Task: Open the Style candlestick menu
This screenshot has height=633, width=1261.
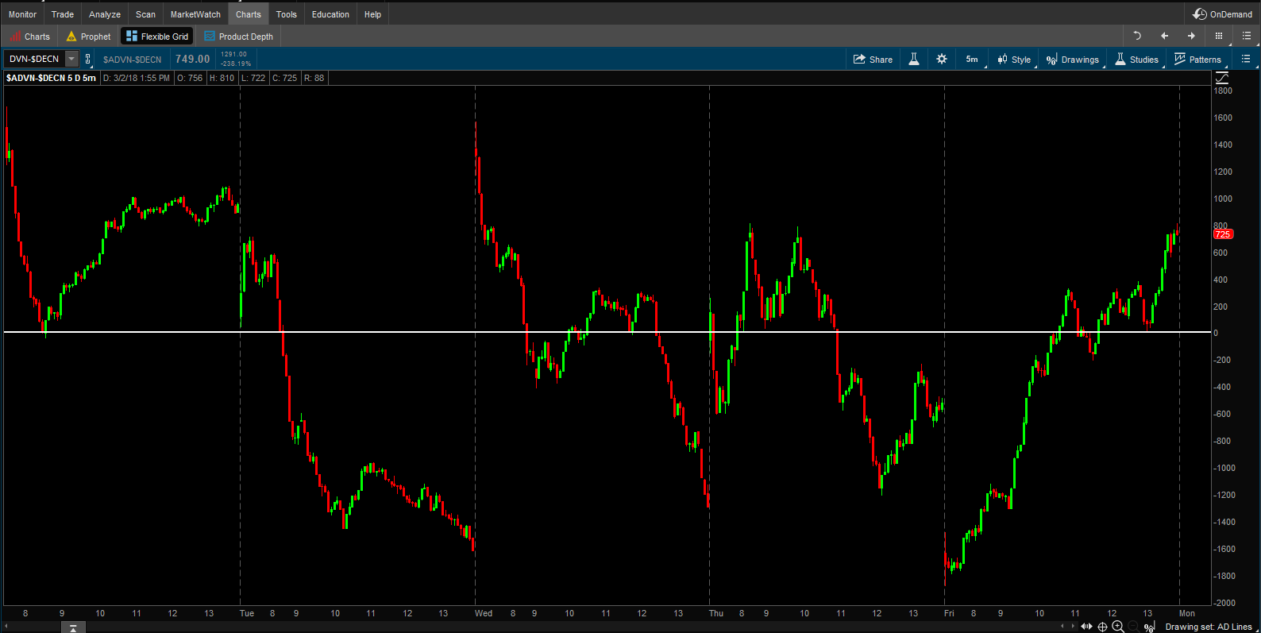Action: coord(1014,60)
